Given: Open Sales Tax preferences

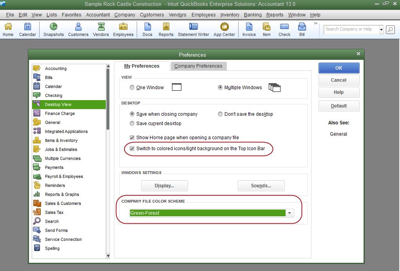Looking at the screenshot, I should point(69,212).
